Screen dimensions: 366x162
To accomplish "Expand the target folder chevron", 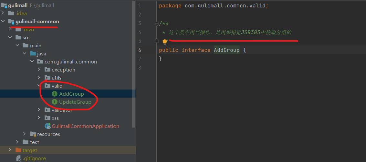I will [x=10, y=150].
